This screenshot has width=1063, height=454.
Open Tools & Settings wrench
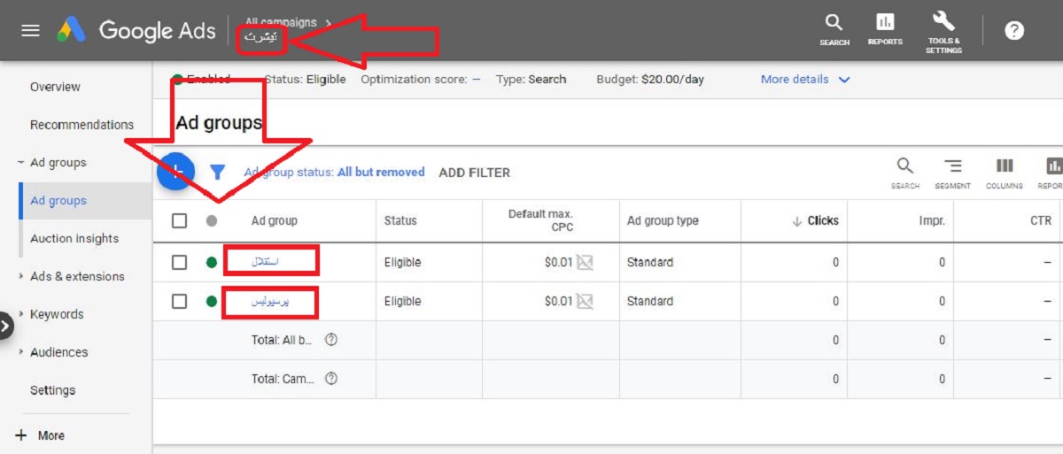(x=943, y=32)
